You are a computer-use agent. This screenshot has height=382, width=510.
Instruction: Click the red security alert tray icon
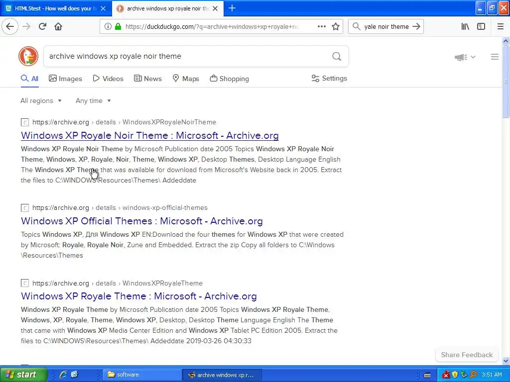(x=446, y=375)
